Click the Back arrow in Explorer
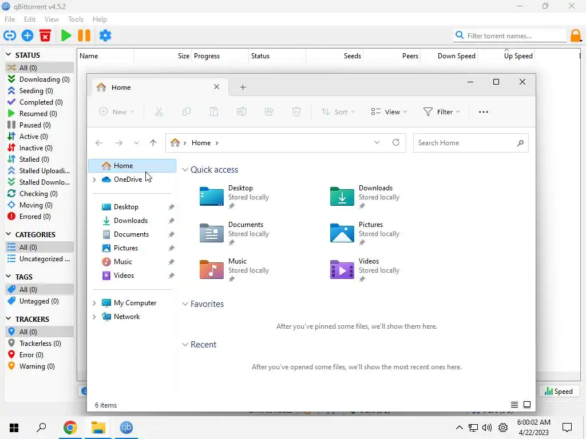The width and height of the screenshot is (586, 439). (x=99, y=143)
